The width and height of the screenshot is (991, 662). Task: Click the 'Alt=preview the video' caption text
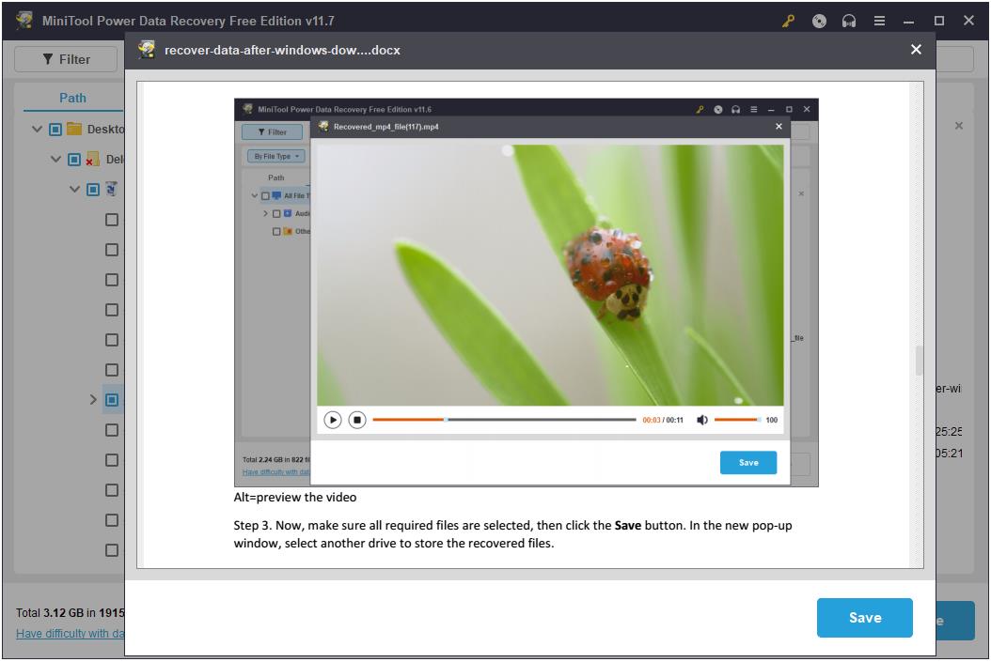[295, 498]
